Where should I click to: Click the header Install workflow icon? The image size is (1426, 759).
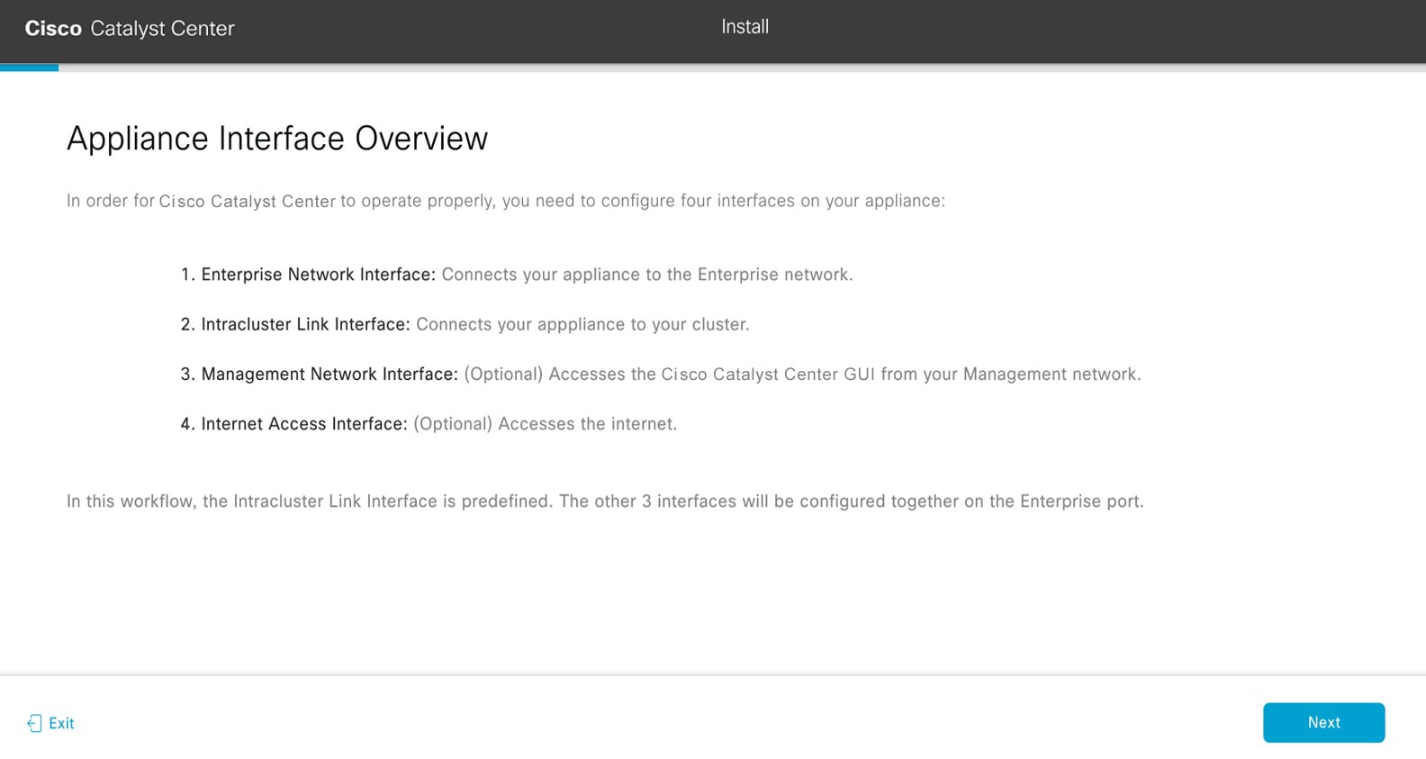[744, 26]
